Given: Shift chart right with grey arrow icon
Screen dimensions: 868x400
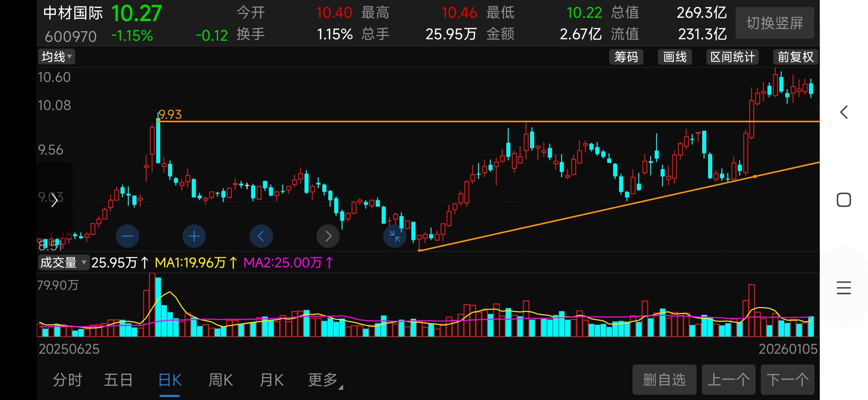Looking at the screenshot, I should [328, 236].
